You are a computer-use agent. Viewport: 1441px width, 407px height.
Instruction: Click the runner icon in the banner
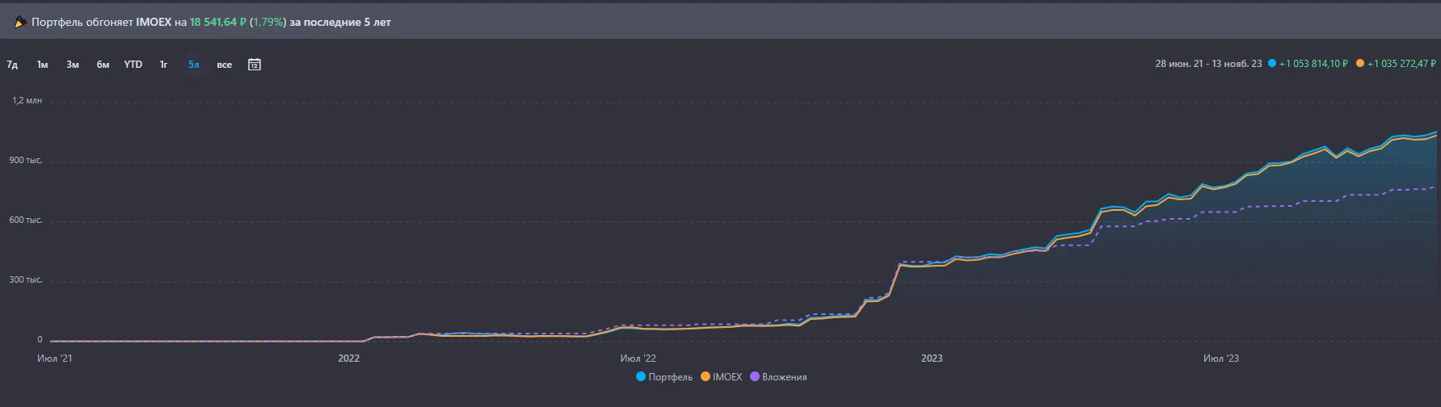click(x=20, y=23)
